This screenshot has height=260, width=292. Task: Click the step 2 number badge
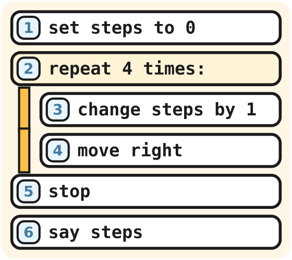click(29, 68)
